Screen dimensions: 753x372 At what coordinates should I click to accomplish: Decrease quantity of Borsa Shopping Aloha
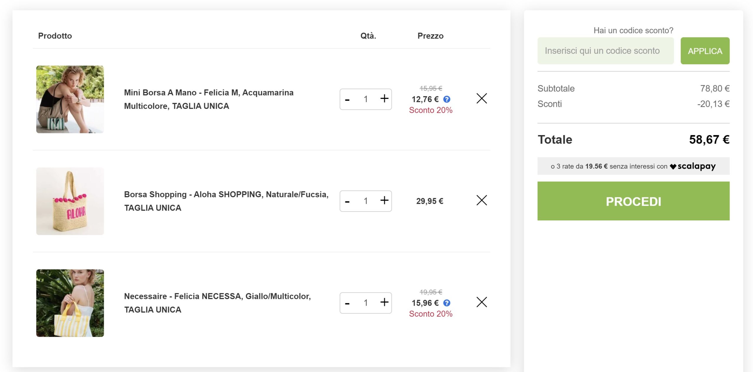click(x=347, y=202)
